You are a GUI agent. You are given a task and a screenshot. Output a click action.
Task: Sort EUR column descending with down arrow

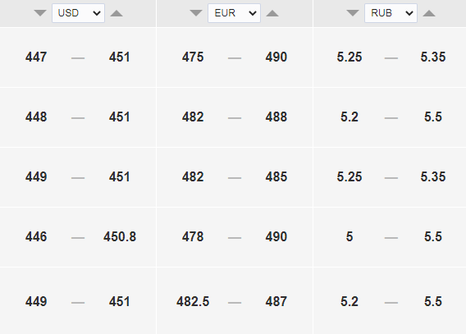196,13
